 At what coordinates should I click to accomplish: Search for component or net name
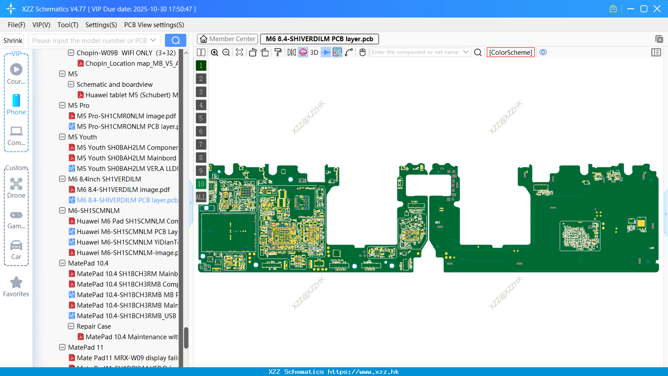click(x=478, y=52)
